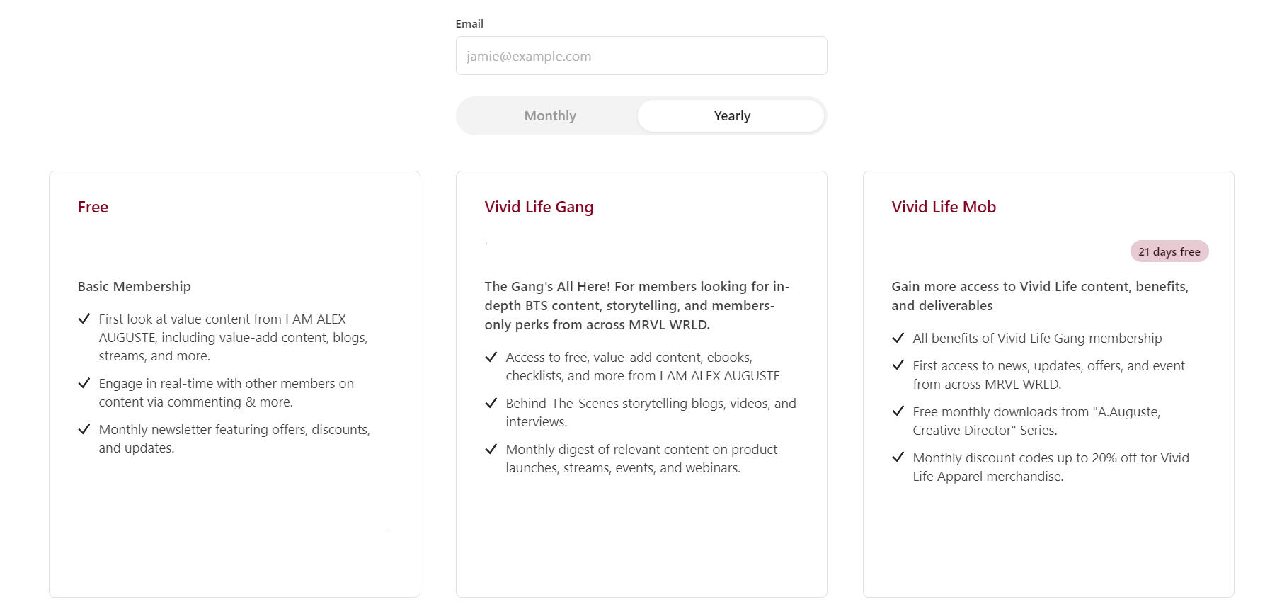Click the "21 days free" badge

pos(1169,251)
